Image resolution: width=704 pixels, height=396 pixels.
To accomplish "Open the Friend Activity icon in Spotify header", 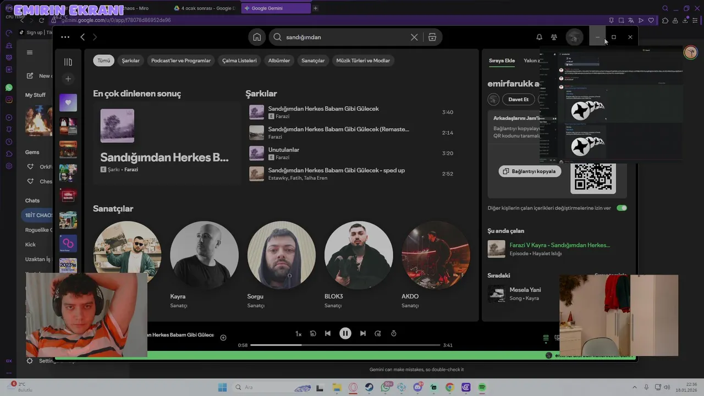I will 554,37.
